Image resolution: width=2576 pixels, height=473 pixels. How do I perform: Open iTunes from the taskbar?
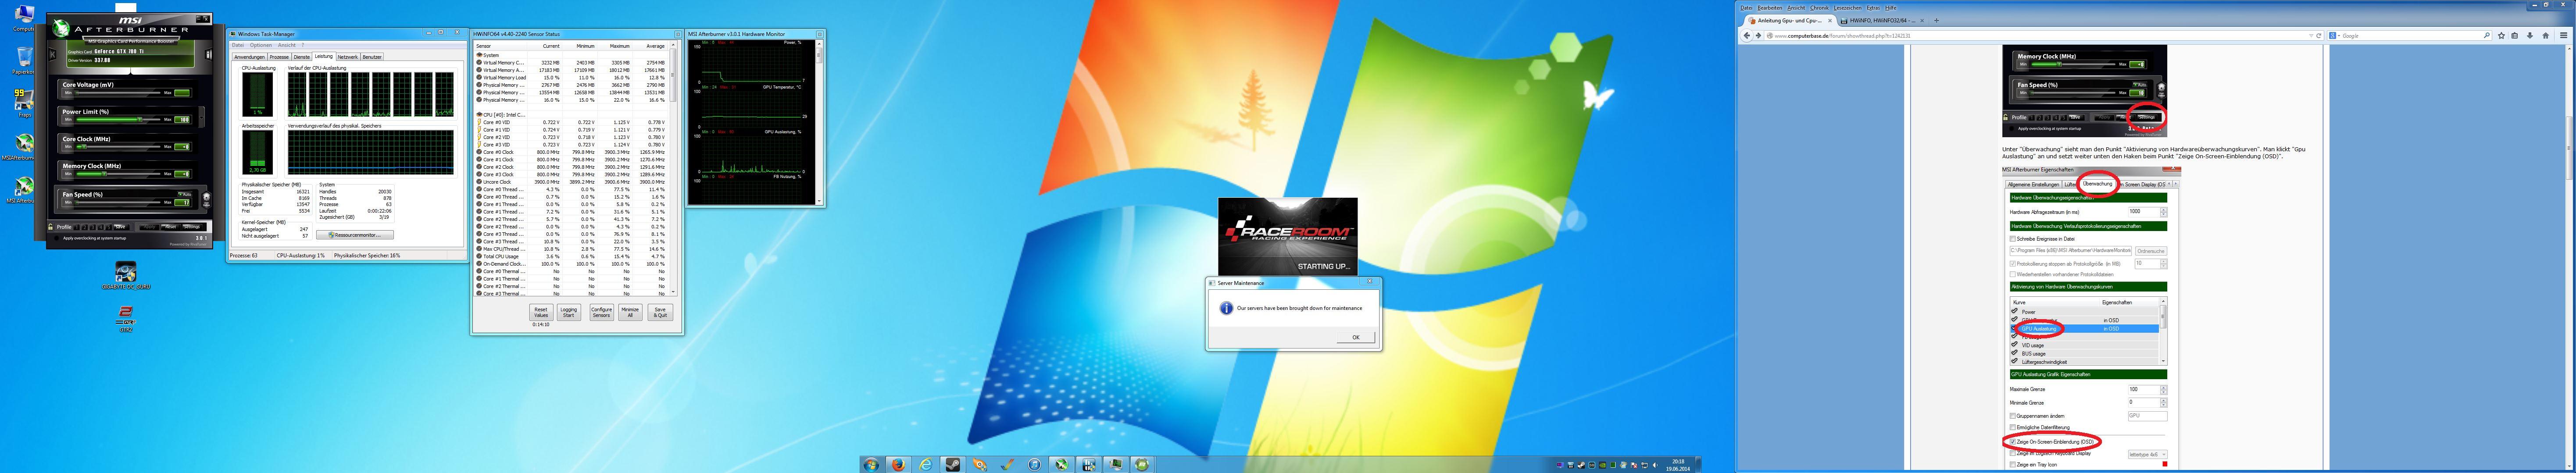(1035, 465)
